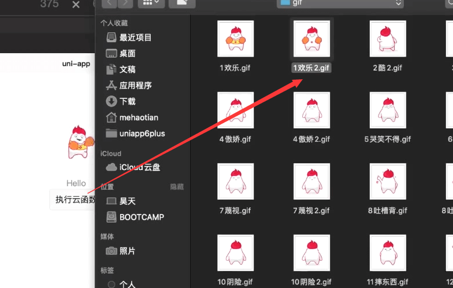Select file 1欢乐 2.gif thumbnail
453x288 pixels.
(x=312, y=39)
